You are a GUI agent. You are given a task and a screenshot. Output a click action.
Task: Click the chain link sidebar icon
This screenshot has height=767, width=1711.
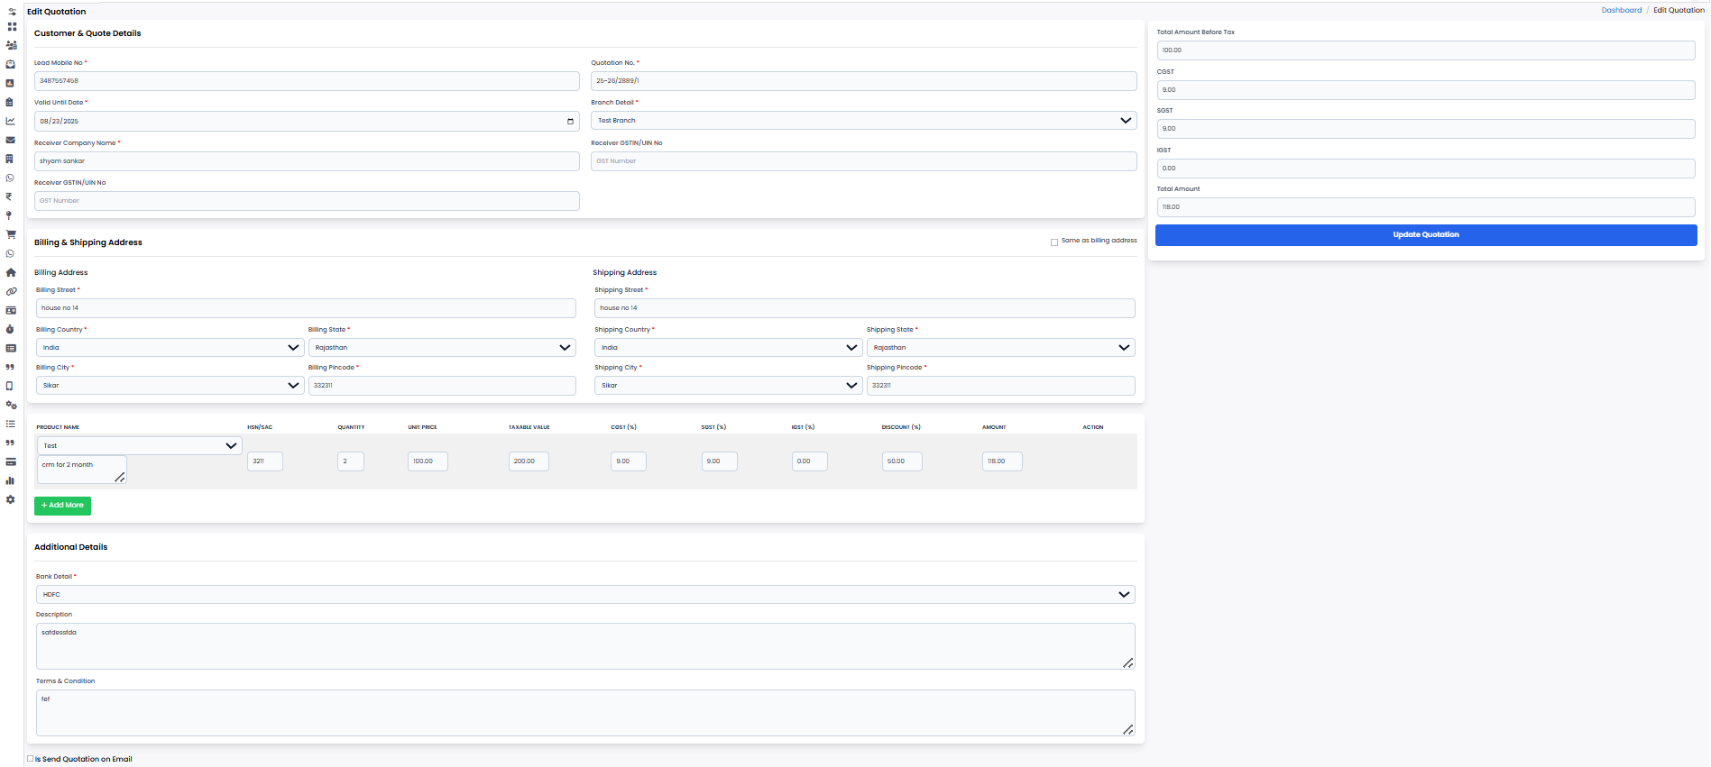[x=11, y=291]
